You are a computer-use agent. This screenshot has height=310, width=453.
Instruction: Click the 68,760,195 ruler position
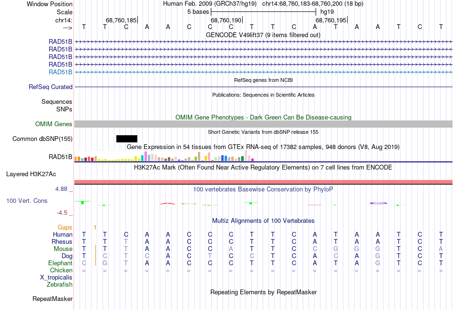pyautogui.click(x=331, y=20)
